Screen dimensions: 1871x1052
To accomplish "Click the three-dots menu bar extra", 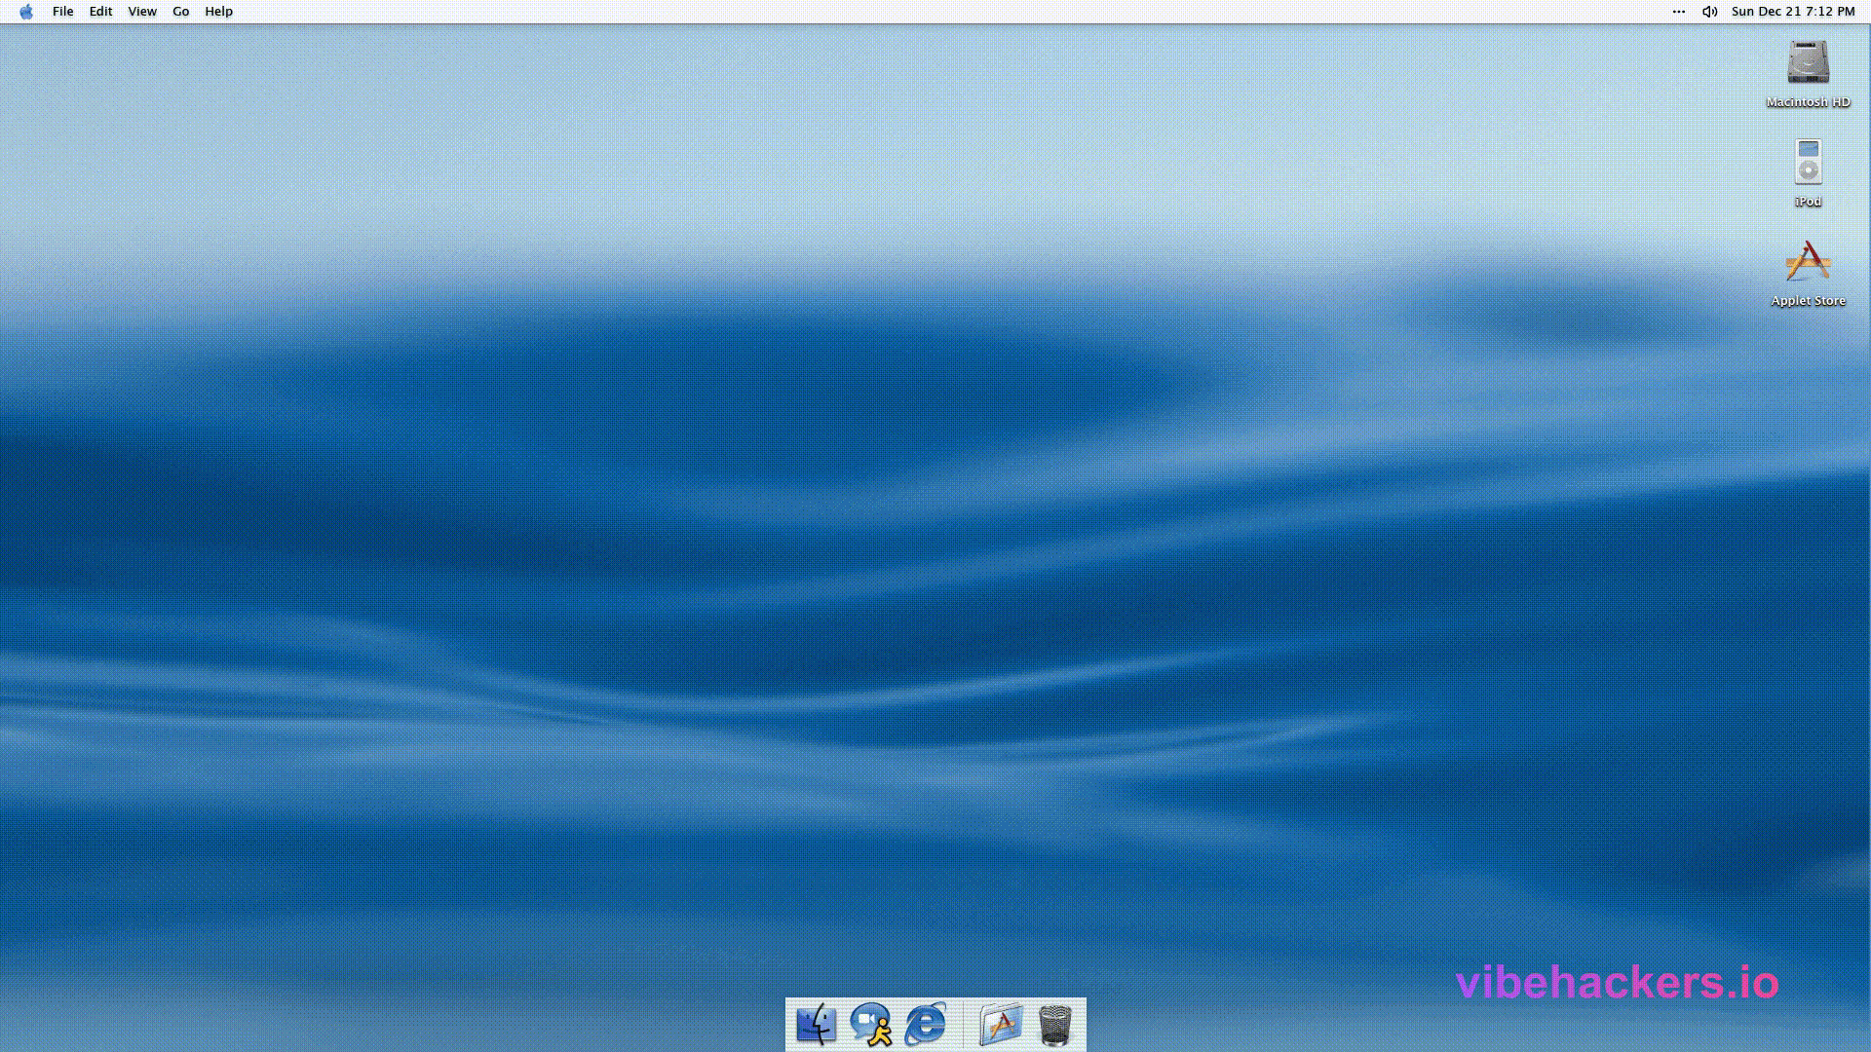I will (x=1678, y=12).
